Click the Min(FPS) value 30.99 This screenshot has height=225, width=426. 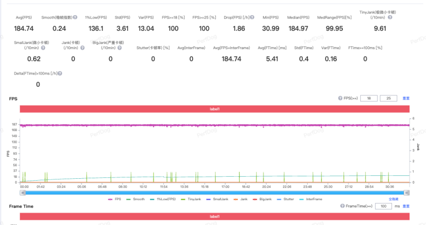click(x=271, y=29)
